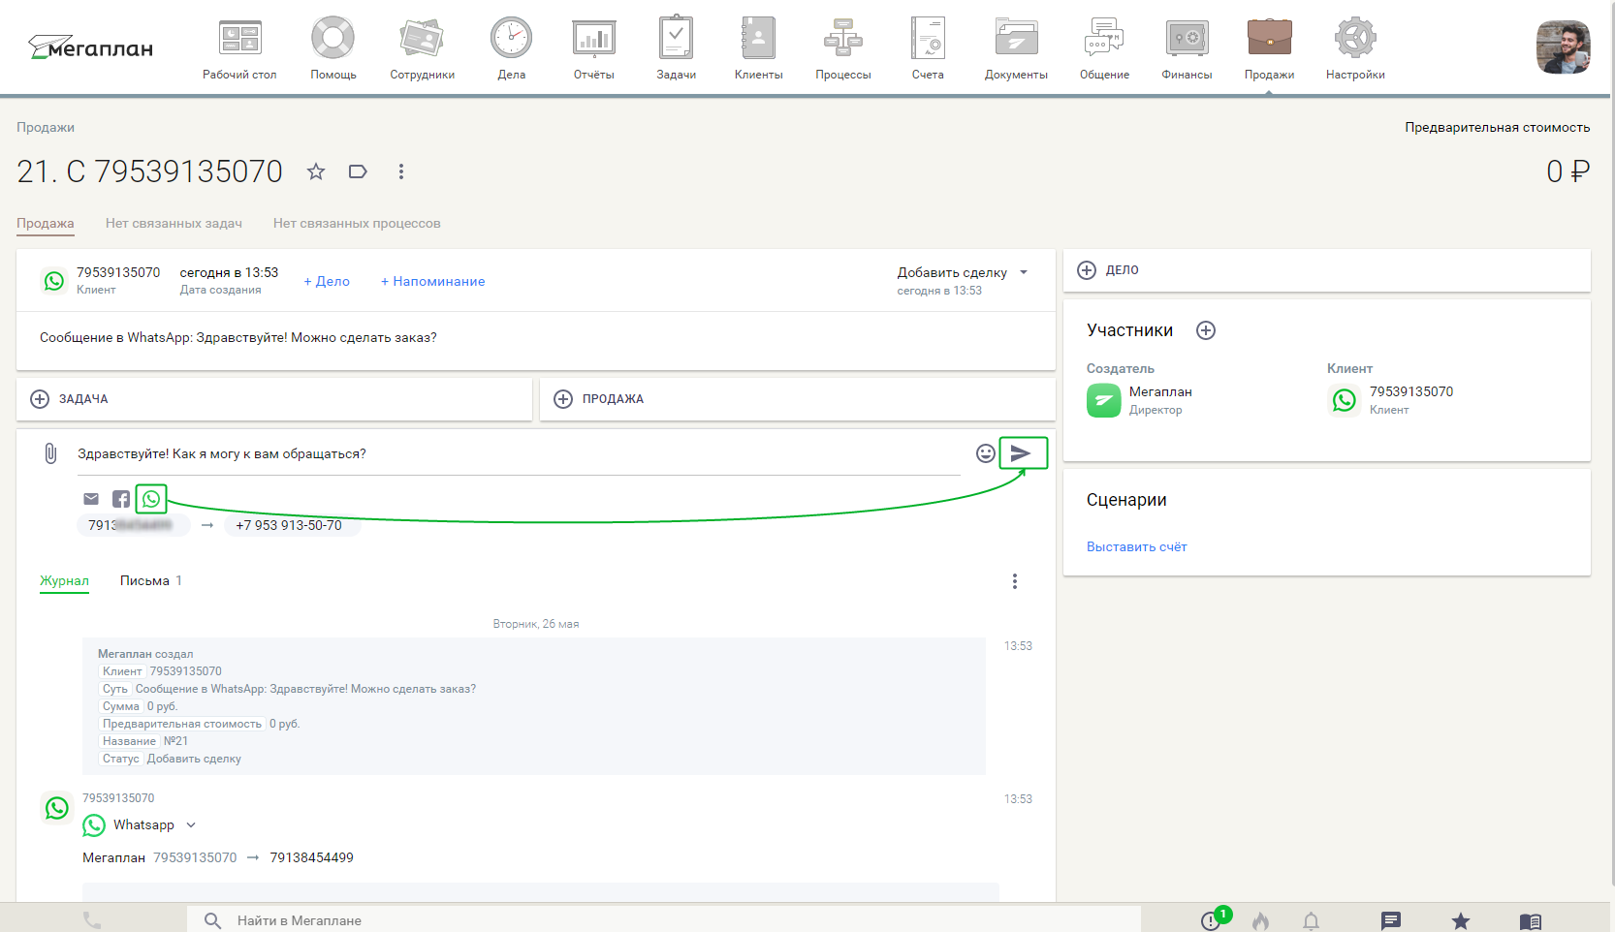
Task: Add a new ЗАДАЧА
Action: (274, 399)
